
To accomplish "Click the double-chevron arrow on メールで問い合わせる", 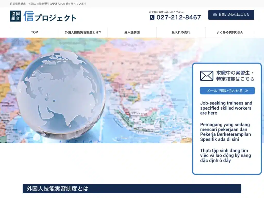I will (246, 91).
